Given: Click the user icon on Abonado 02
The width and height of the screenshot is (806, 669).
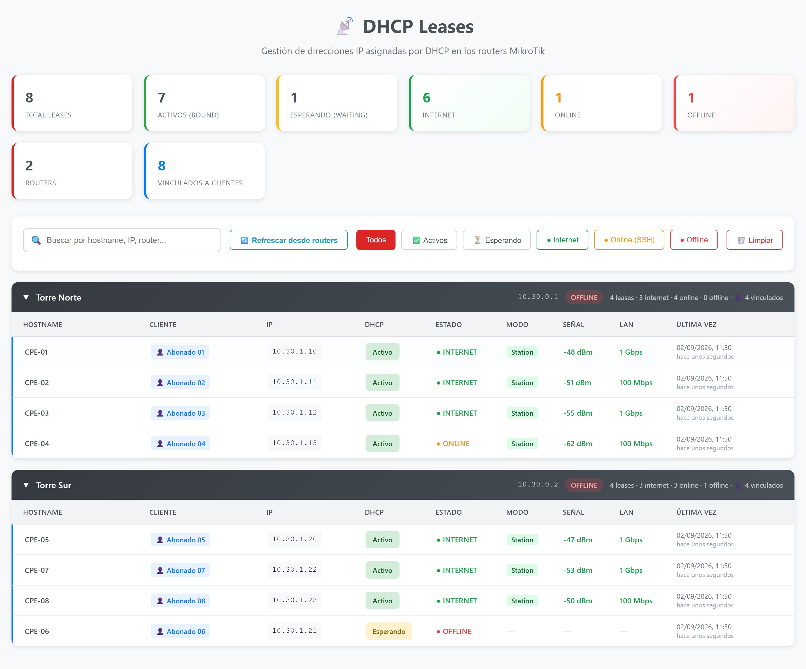Looking at the screenshot, I should [160, 383].
